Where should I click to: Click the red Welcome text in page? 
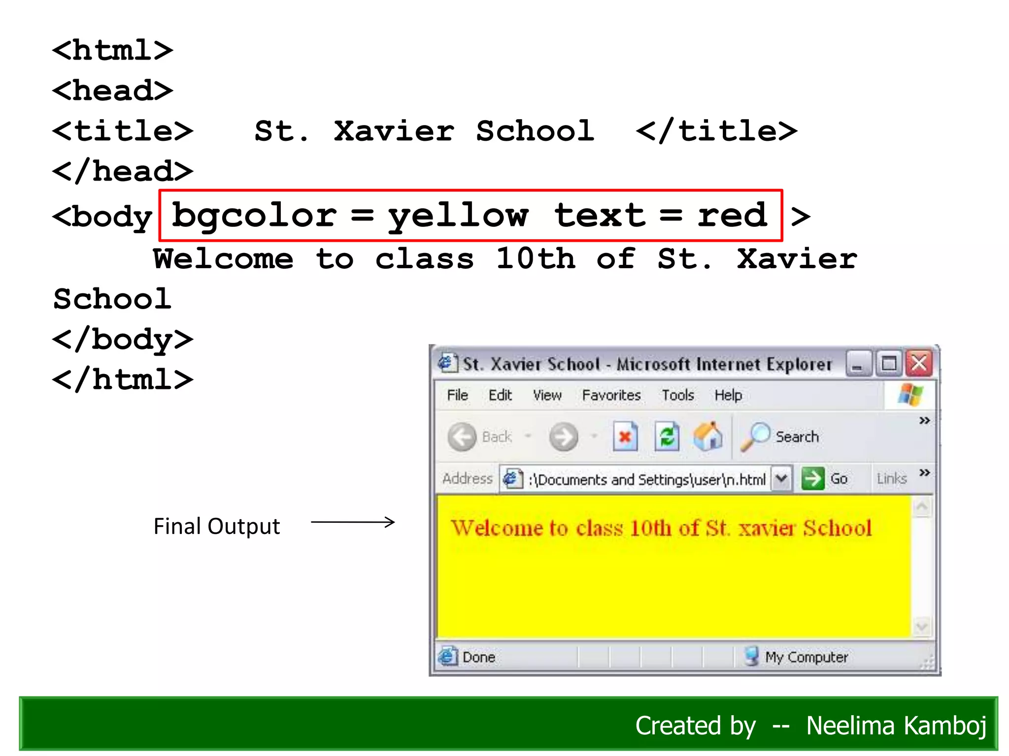[x=661, y=528]
